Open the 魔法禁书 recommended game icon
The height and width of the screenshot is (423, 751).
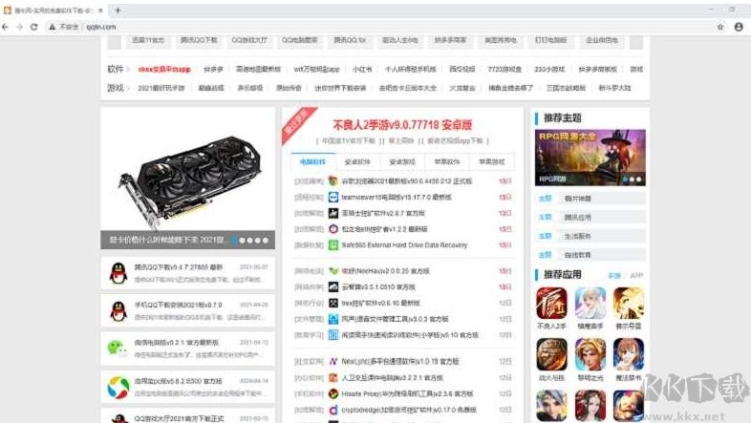628,354
